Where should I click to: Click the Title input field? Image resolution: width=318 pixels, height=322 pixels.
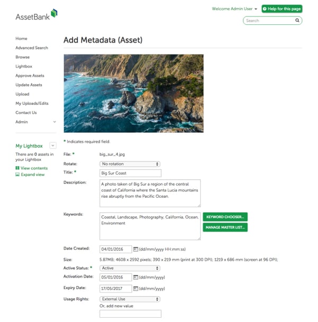click(130, 173)
